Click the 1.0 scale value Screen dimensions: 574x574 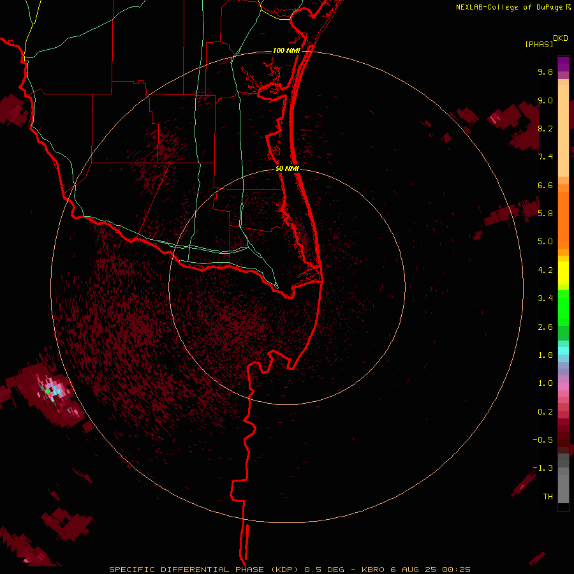pos(545,383)
